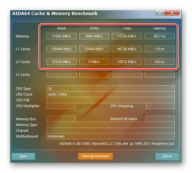The height and width of the screenshot is (173, 192).
Task: Minimize the AIDA64 benchmark window
Action: coord(160,13)
